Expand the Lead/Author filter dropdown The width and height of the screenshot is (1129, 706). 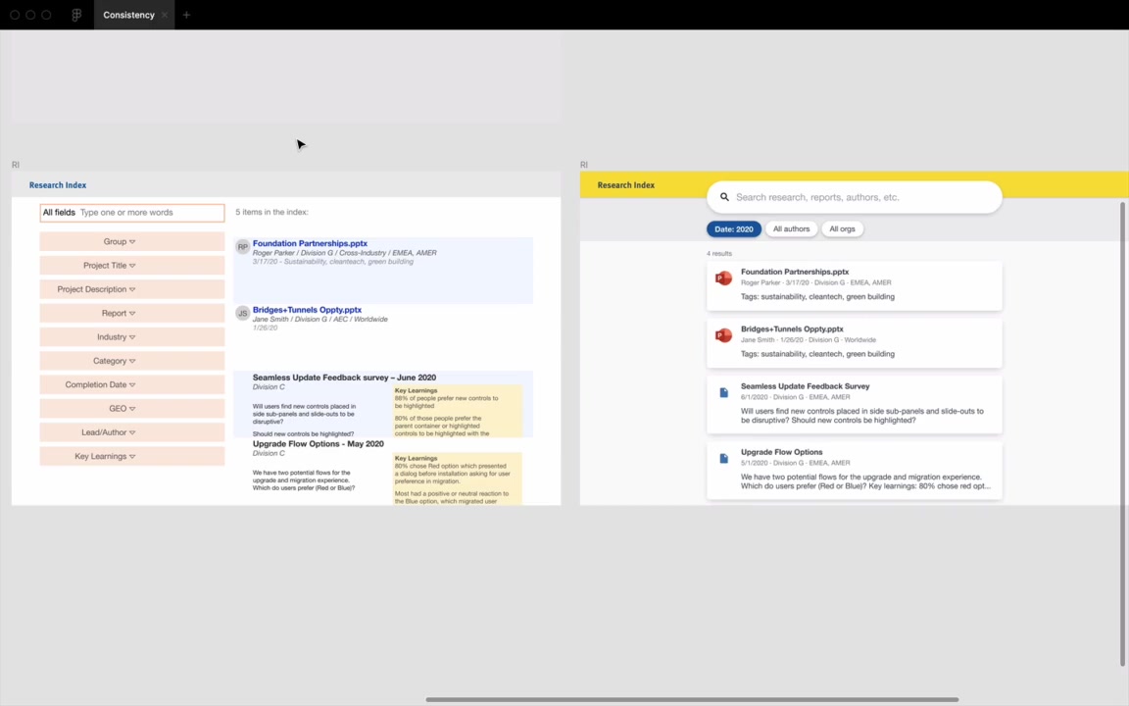pyautogui.click(x=131, y=432)
